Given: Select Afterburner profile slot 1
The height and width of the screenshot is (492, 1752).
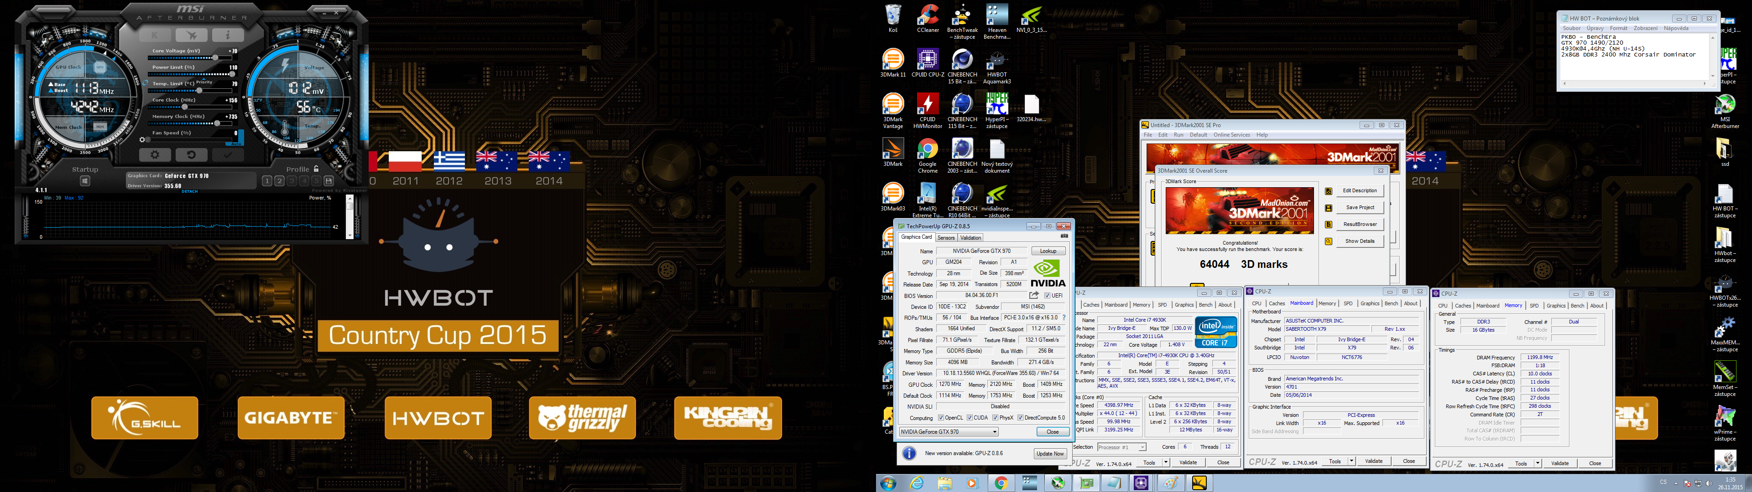Looking at the screenshot, I should [x=267, y=181].
